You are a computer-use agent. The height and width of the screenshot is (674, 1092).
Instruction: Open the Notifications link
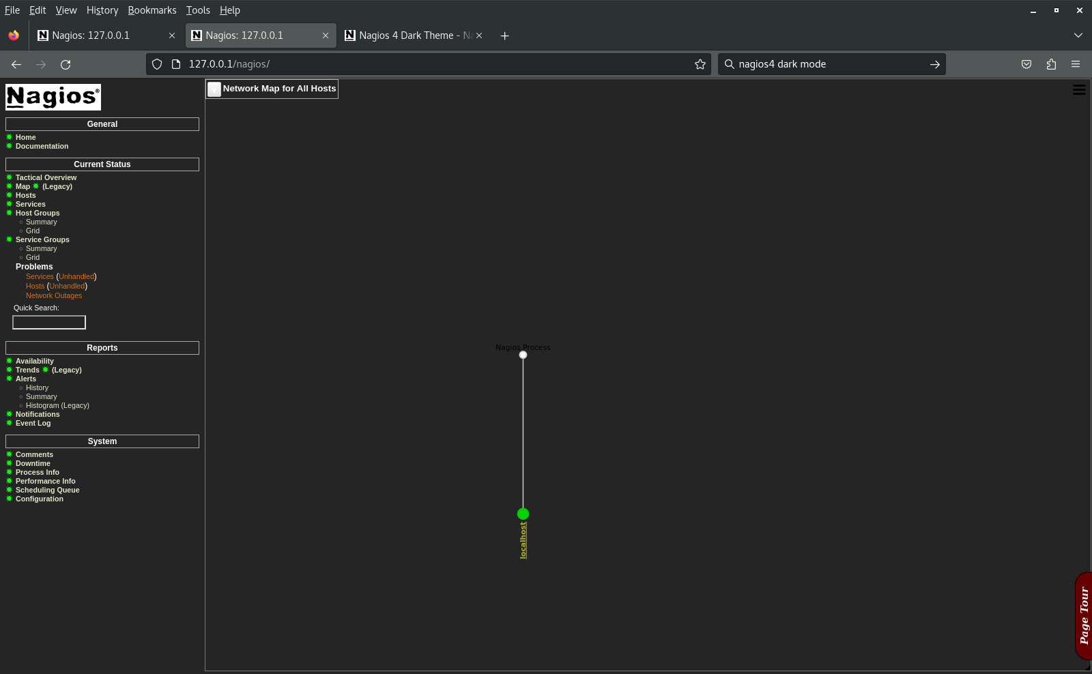[38, 414]
